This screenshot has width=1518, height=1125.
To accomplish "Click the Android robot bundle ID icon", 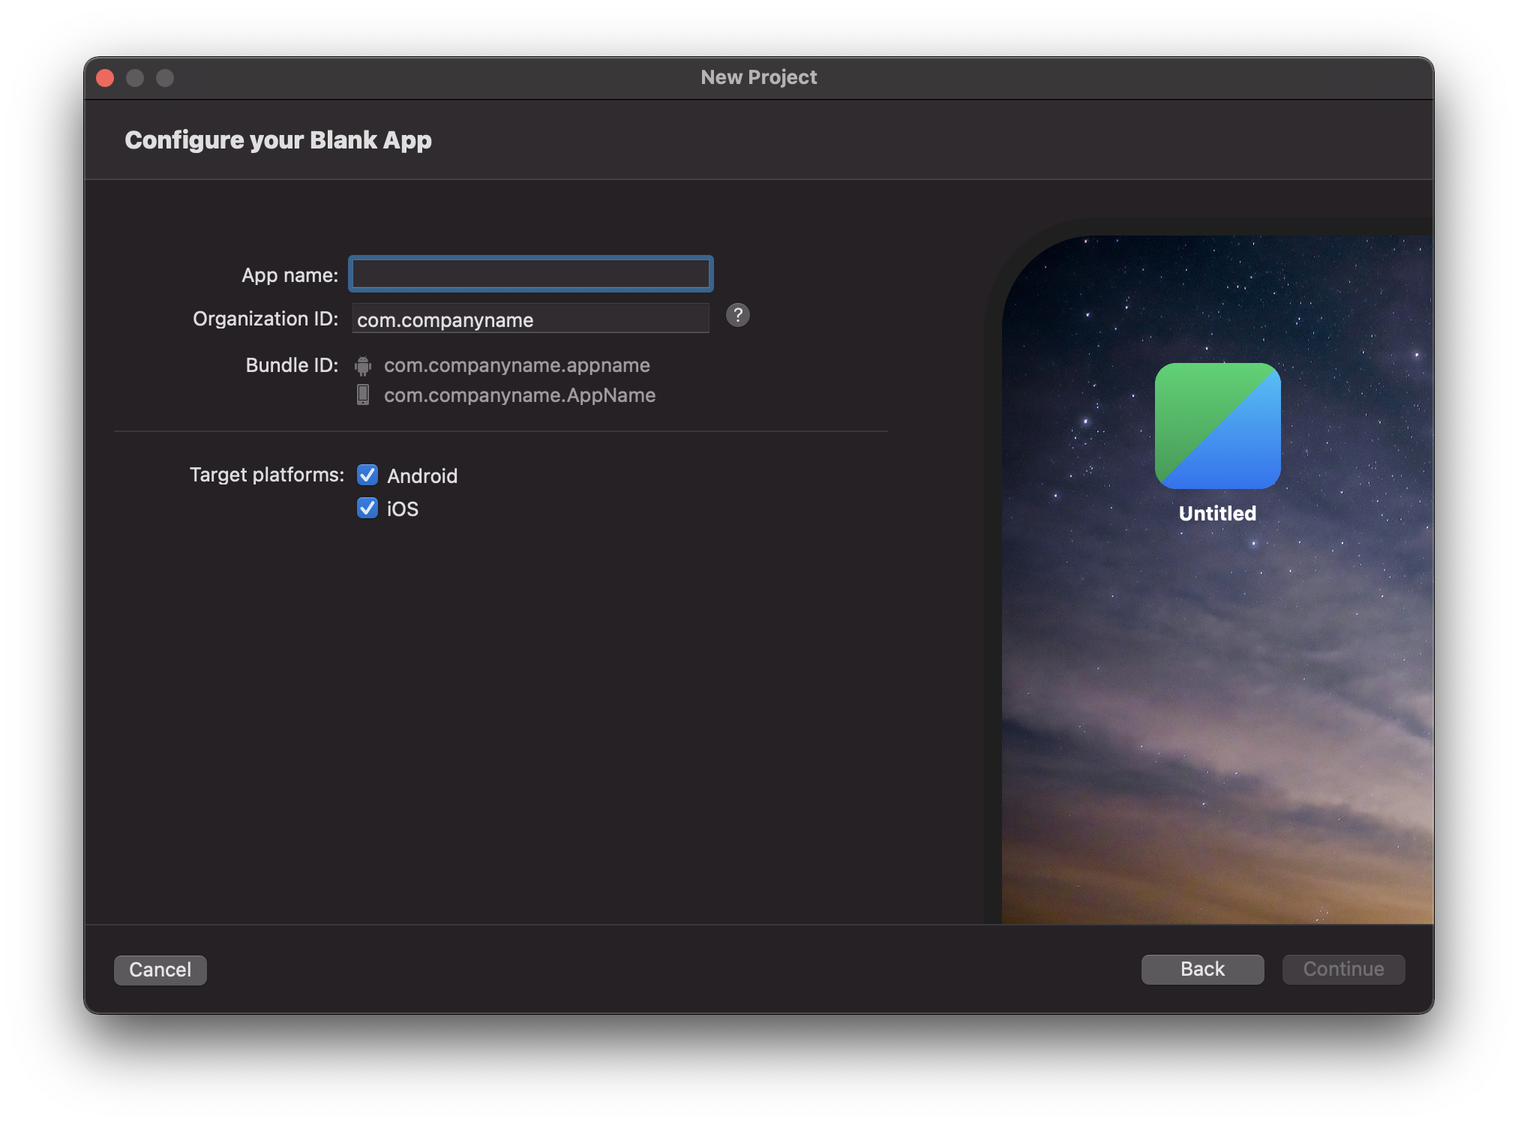I will [363, 366].
